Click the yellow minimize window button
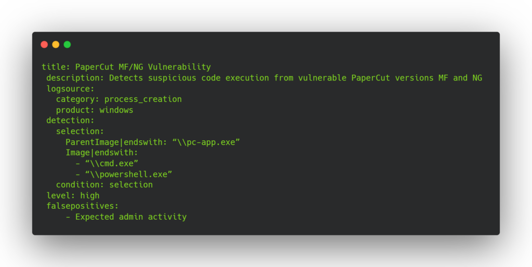 [x=56, y=45]
